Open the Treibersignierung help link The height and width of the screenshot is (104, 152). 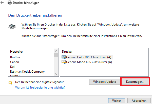coord(40,88)
